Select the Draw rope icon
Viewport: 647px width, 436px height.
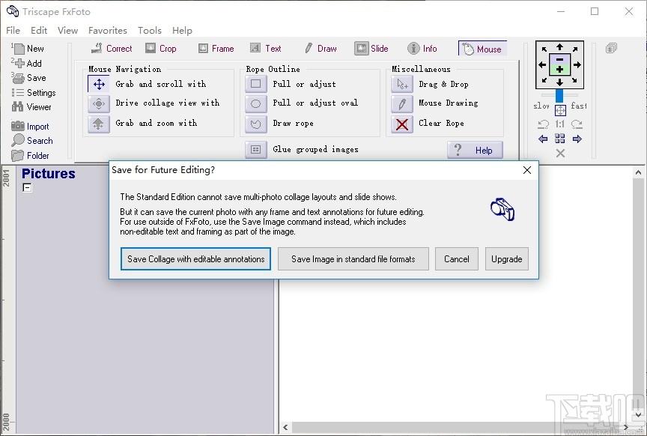pos(256,124)
